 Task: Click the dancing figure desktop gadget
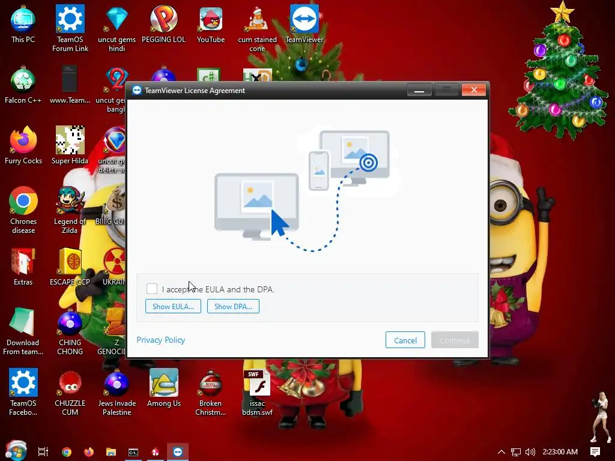coord(601,417)
